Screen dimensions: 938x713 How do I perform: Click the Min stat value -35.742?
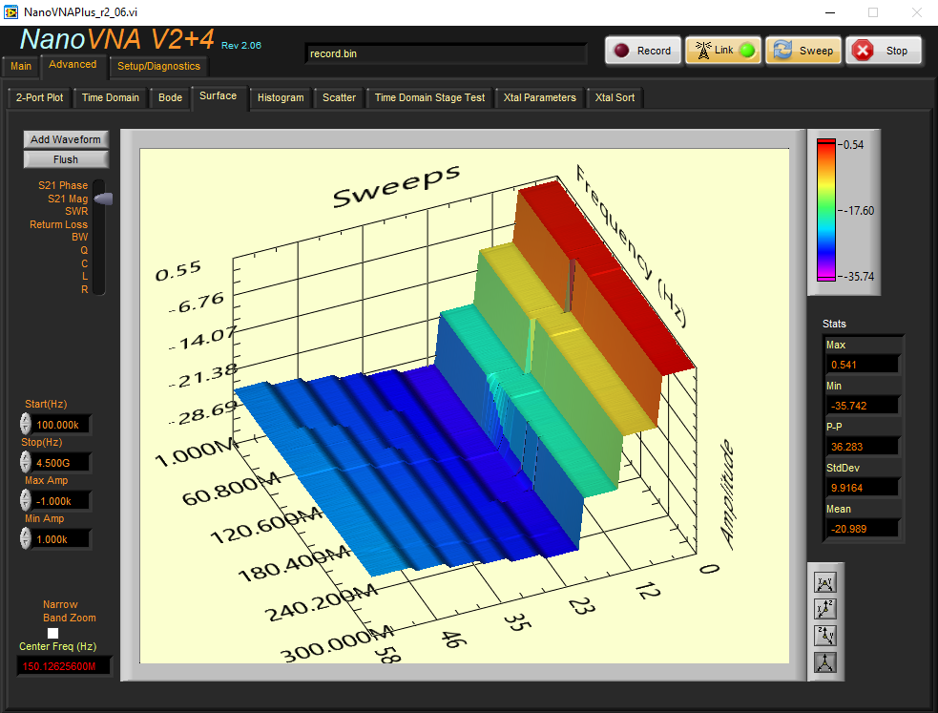pos(862,406)
